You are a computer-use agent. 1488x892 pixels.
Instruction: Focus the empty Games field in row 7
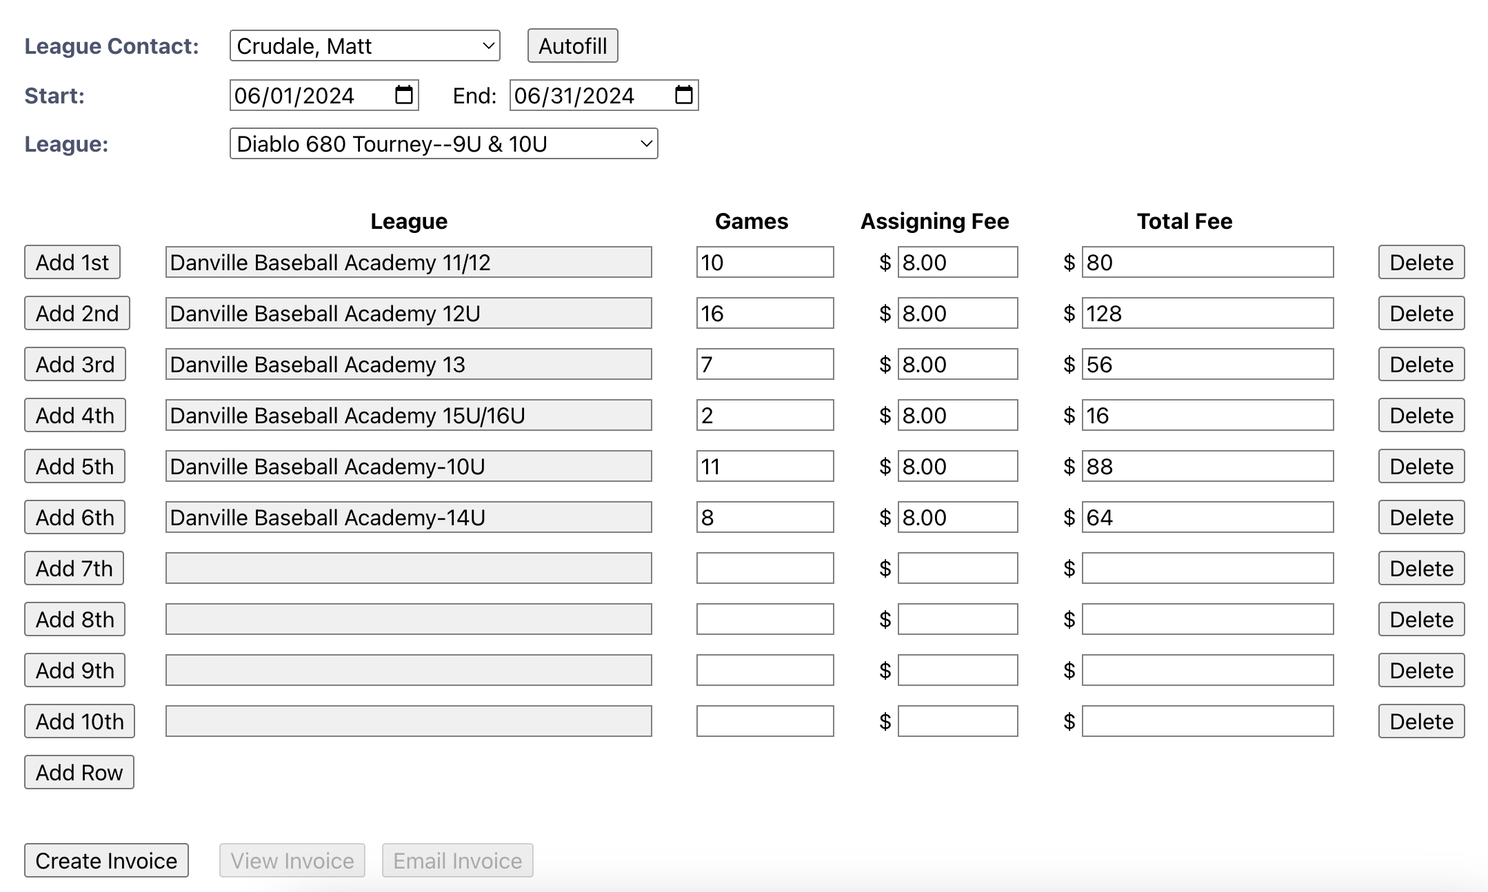pyautogui.click(x=765, y=568)
